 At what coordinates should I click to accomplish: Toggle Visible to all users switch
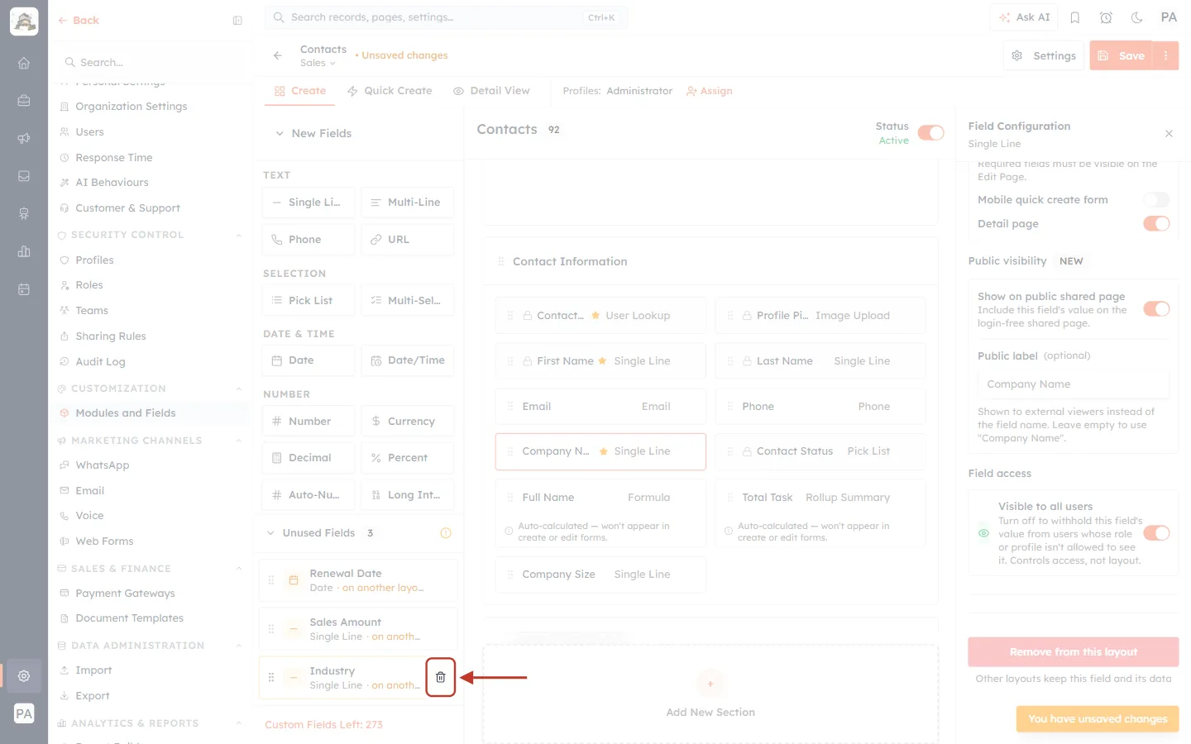1156,533
